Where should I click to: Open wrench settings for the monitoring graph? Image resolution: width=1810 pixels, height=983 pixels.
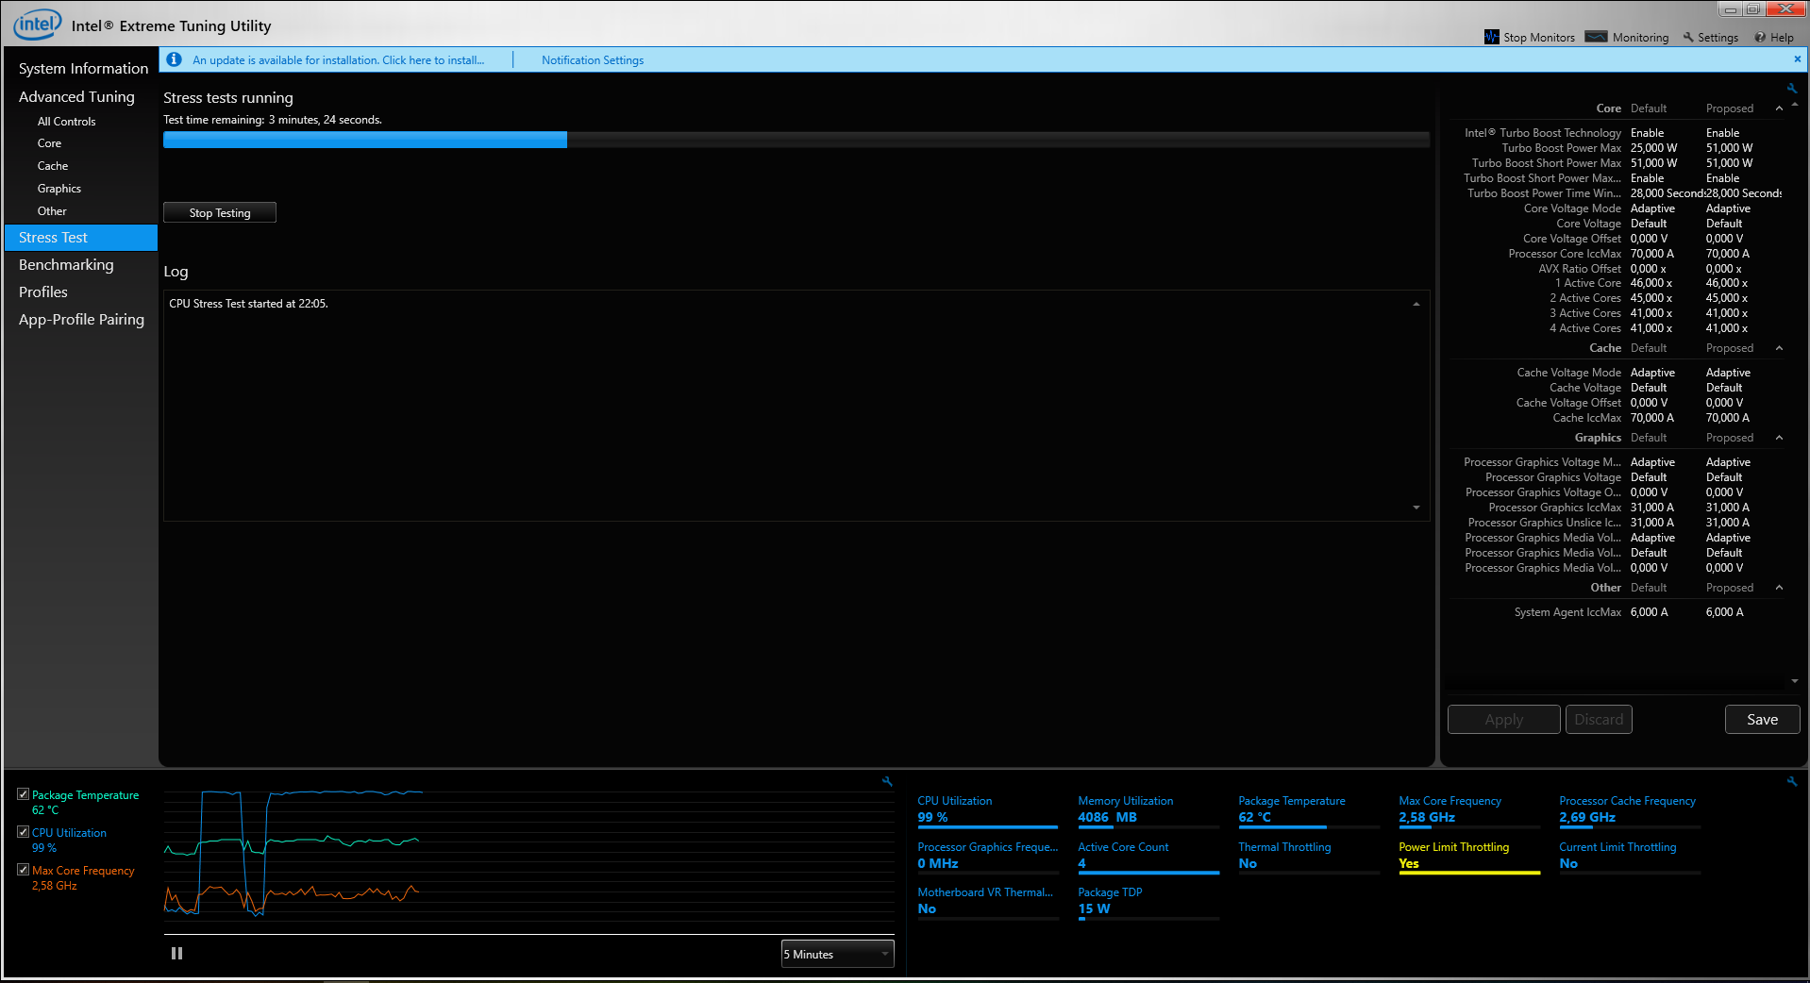[x=887, y=781]
